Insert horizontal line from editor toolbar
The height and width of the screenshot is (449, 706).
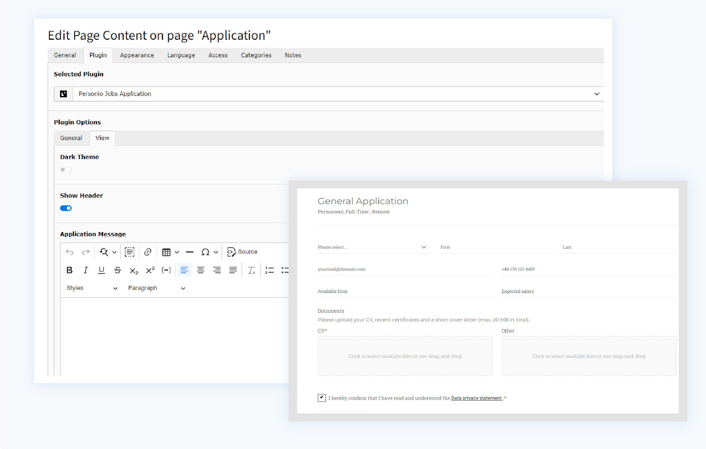[190, 252]
